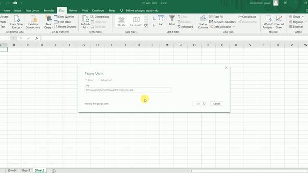Screen dimensions: 308x173
Task: Click the URL field in From Web
Action: point(128,90)
